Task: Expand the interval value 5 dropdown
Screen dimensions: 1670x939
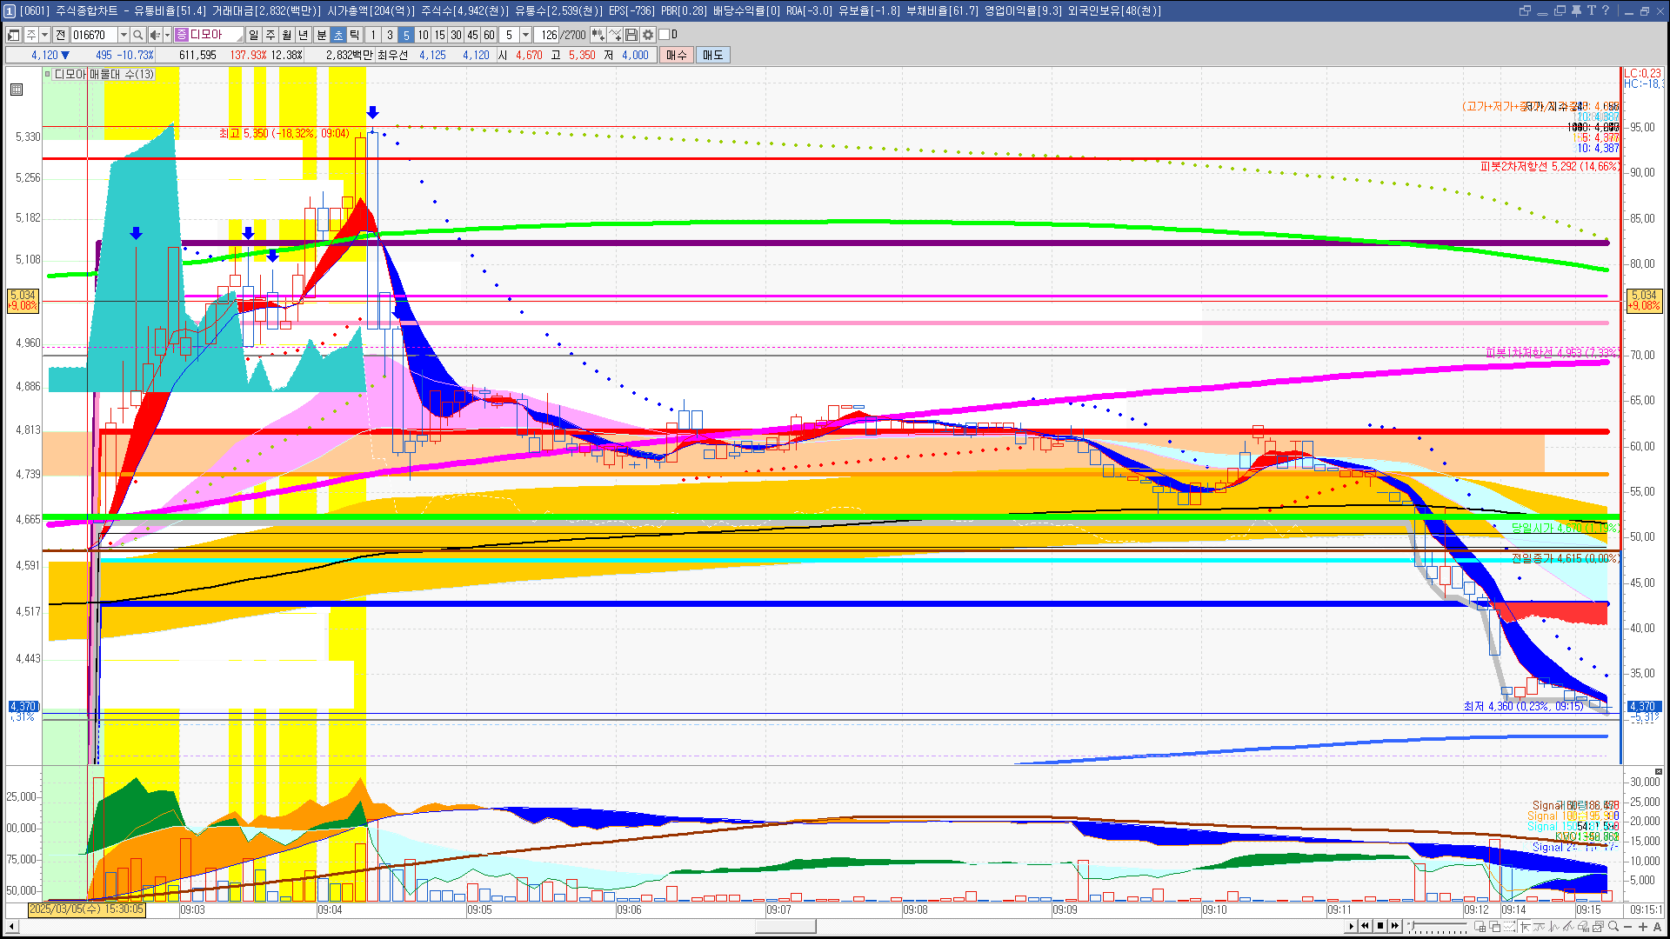Action: coord(525,35)
